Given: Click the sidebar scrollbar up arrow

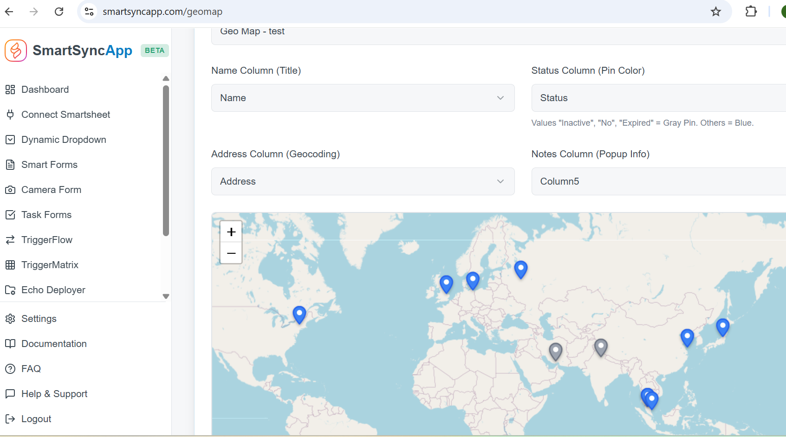Looking at the screenshot, I should click(x=166, y=78).
